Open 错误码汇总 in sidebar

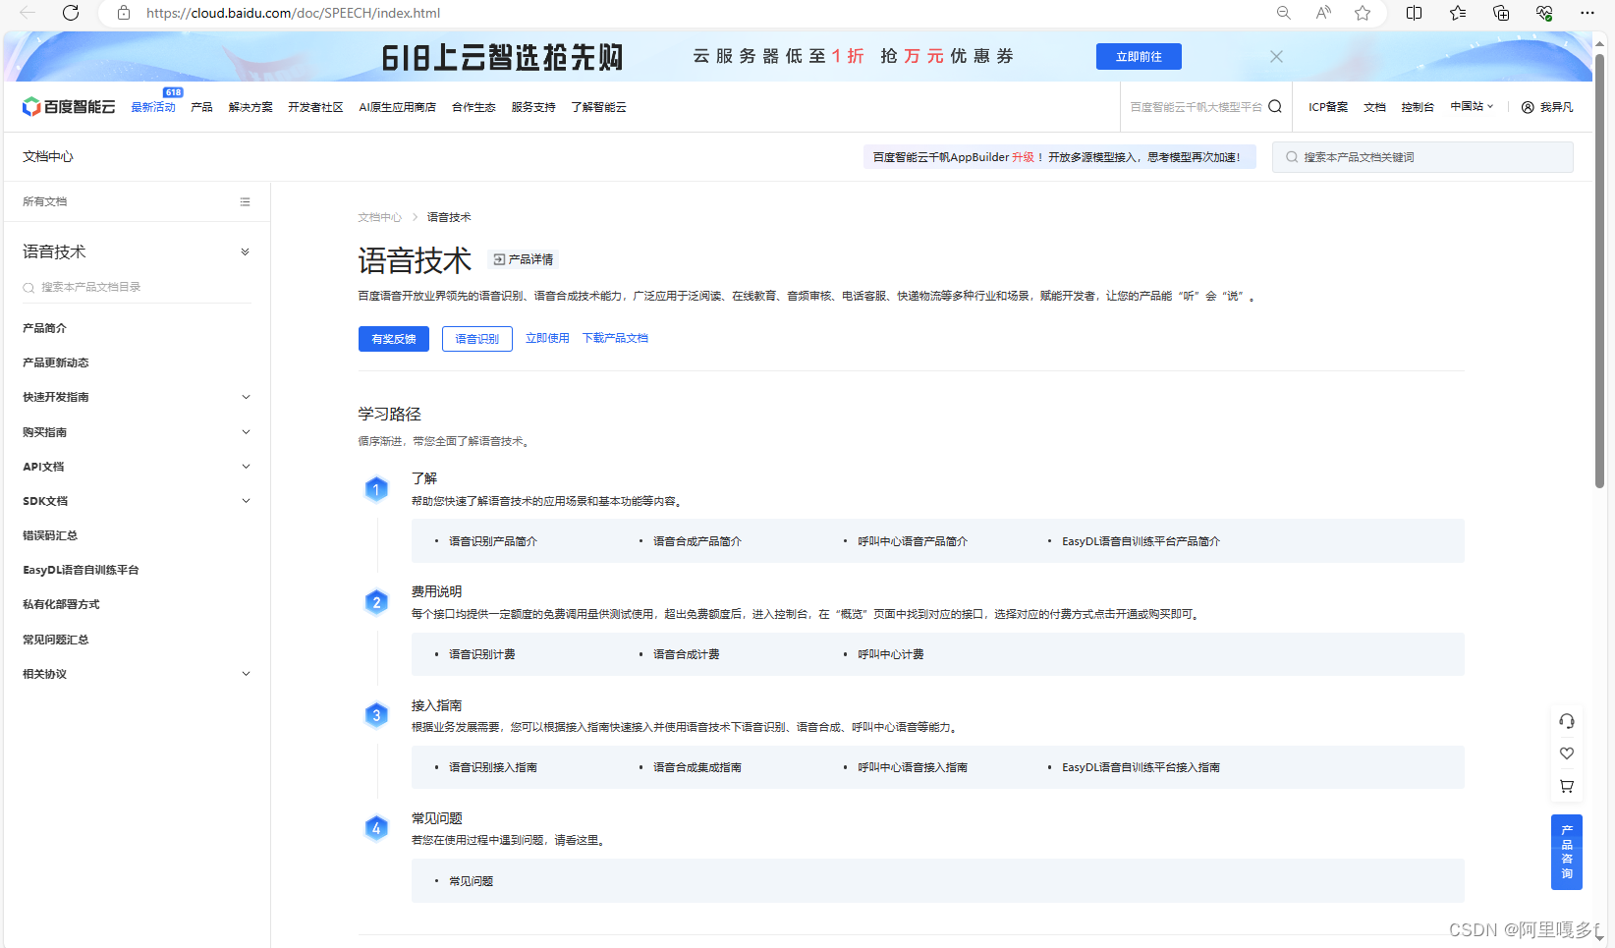pos(50,535)
